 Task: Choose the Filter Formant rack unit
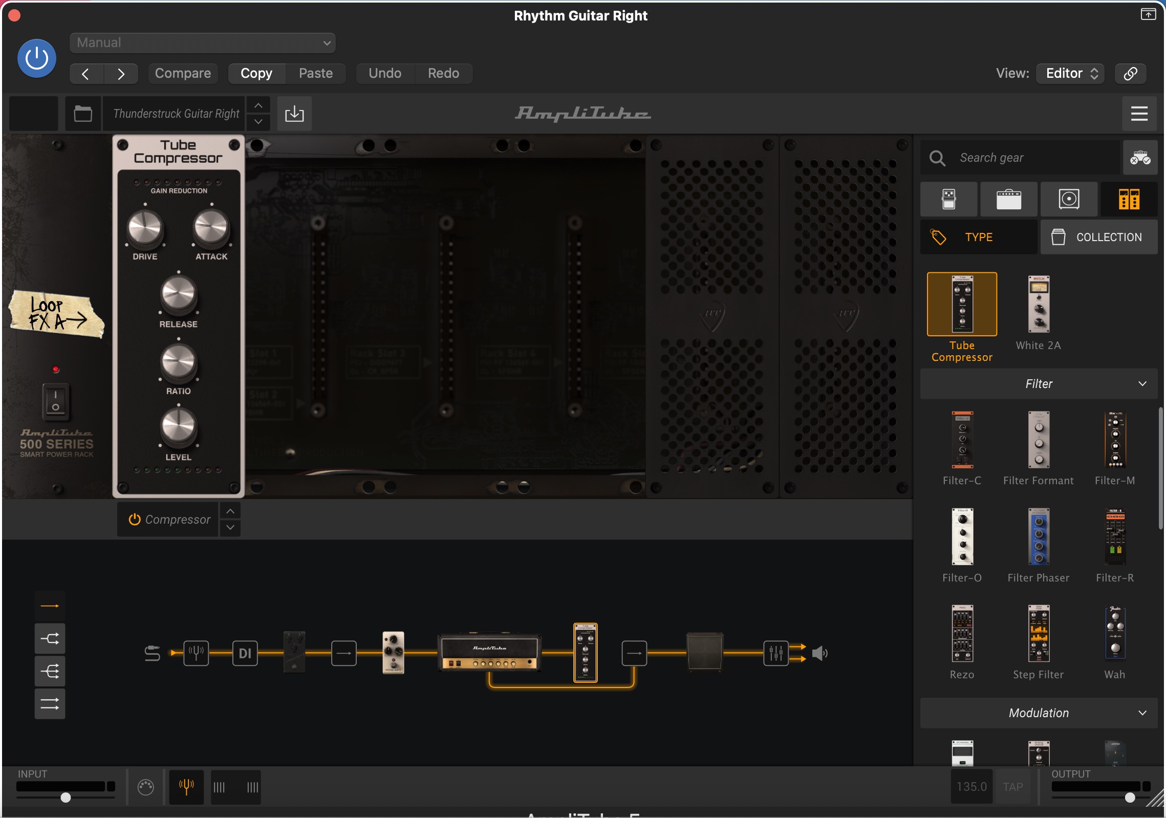coord(1039,440)
